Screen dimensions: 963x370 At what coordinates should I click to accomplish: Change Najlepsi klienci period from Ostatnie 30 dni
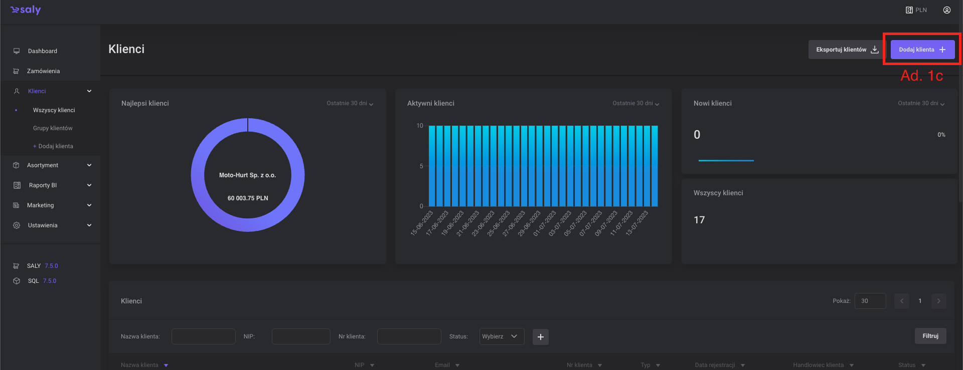tap(350, 104)
